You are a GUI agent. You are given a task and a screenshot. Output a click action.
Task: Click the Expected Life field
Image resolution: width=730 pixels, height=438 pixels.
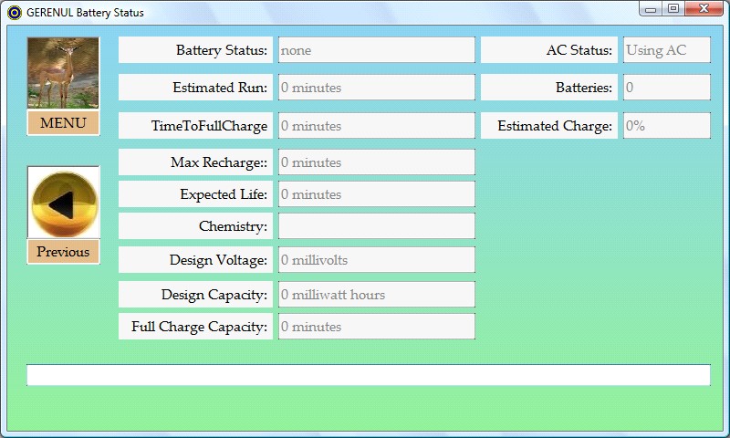[x=376, y=194]
